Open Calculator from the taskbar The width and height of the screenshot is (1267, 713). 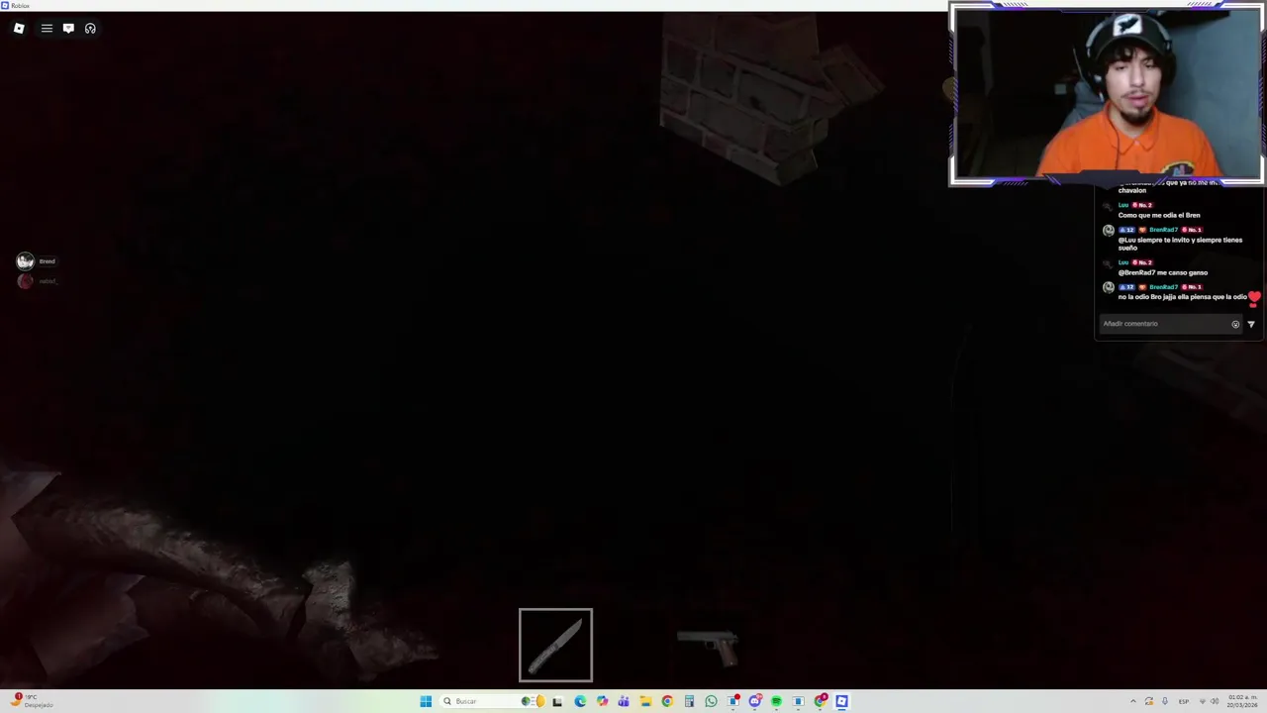pos(689,701)
